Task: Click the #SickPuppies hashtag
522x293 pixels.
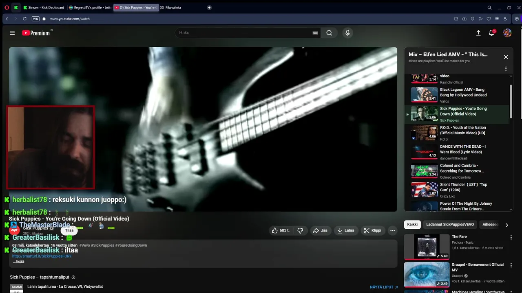Action: [103, 245]
